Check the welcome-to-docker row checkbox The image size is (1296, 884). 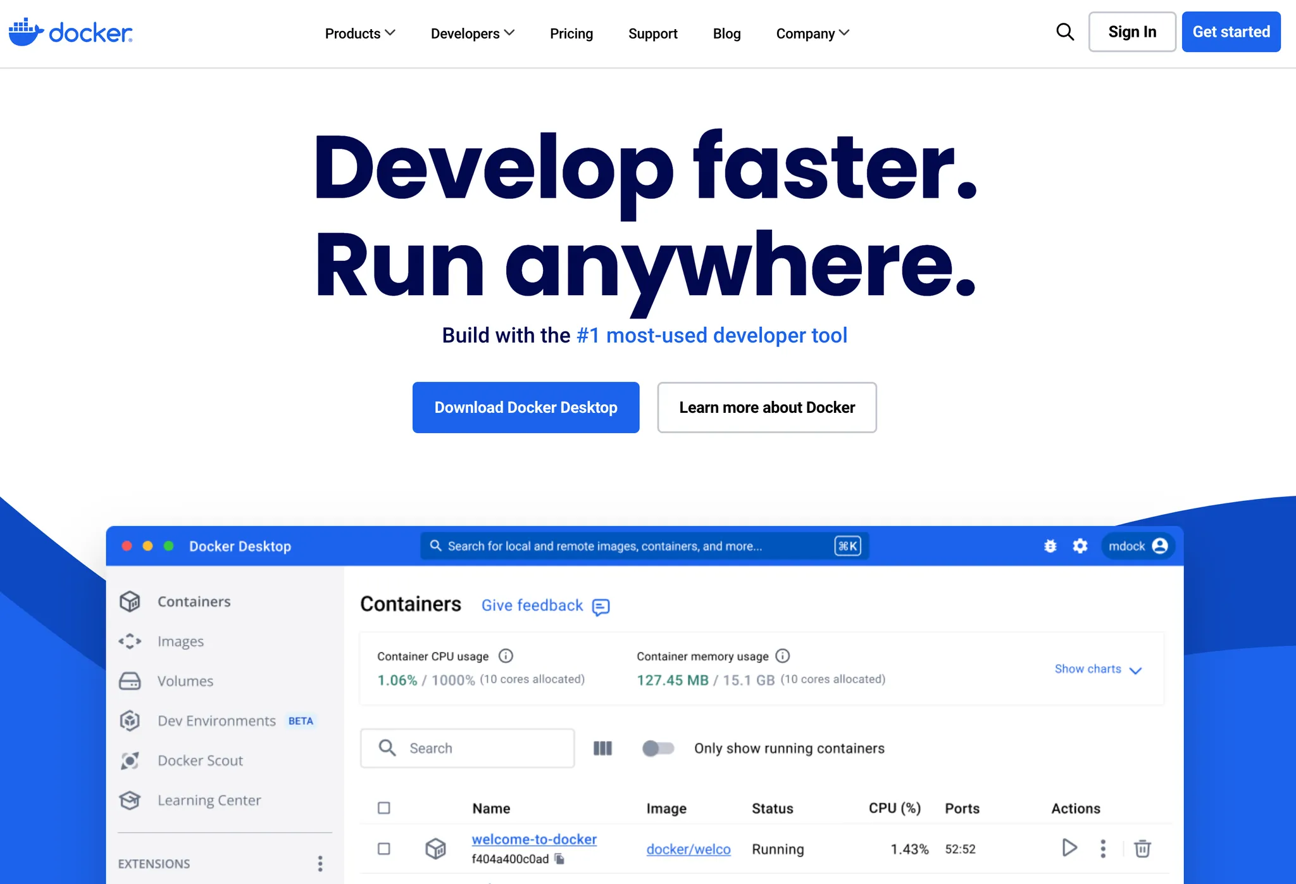tap(384, 849)
